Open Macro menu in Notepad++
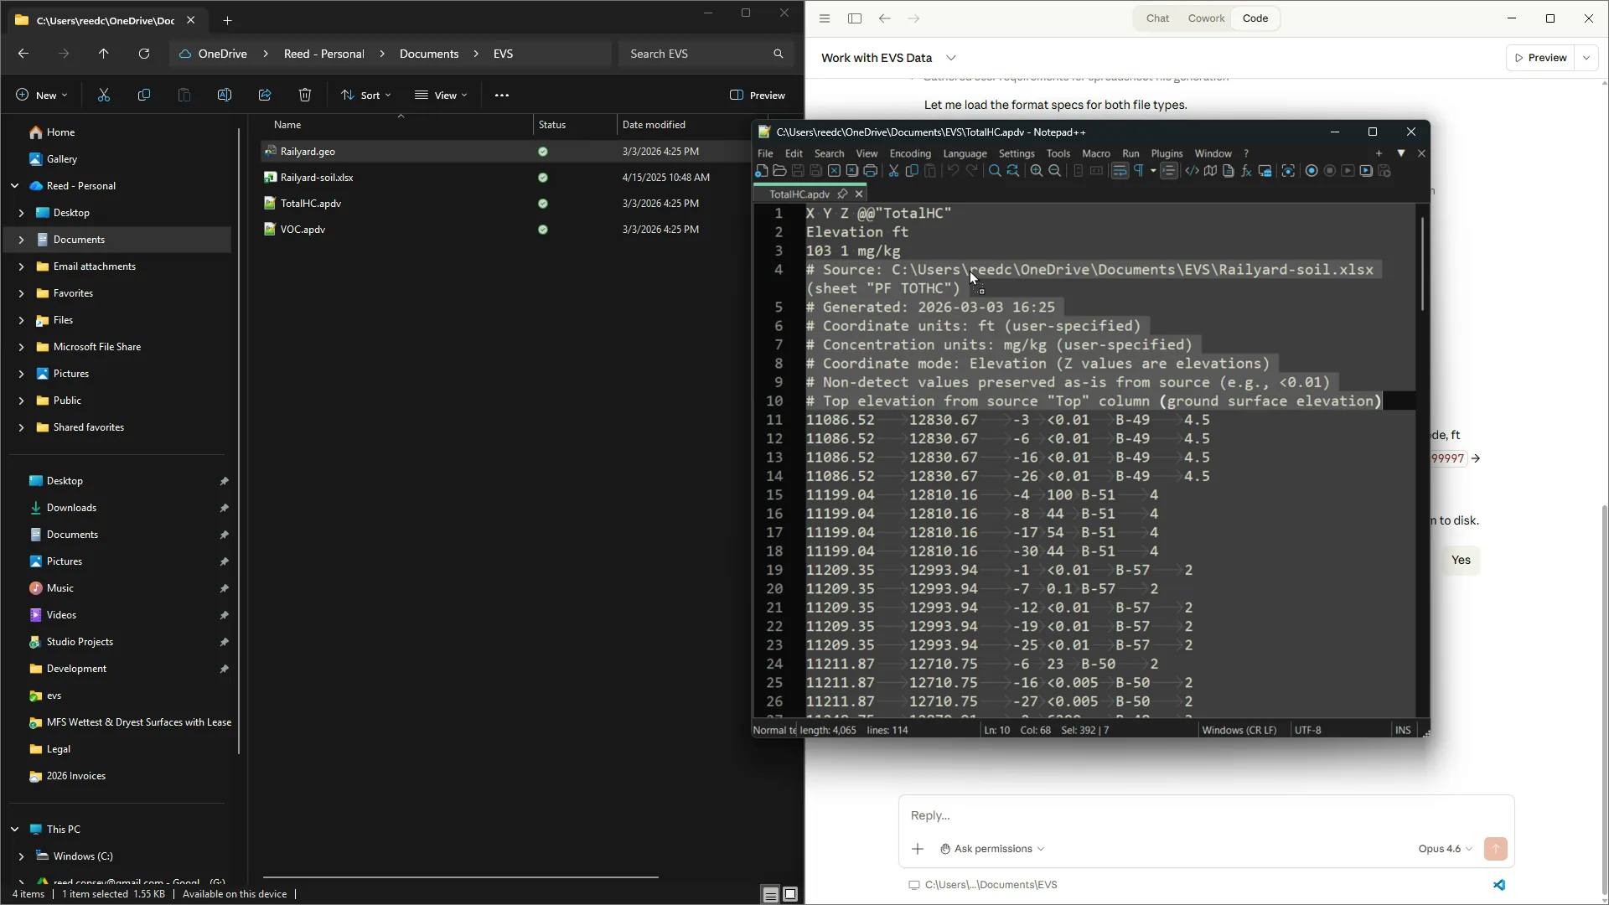 click(1095, 154)
